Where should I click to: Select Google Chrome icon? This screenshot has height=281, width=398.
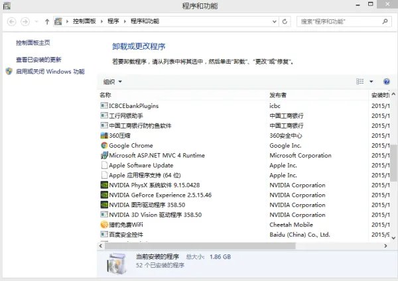(x=104, y=145)
